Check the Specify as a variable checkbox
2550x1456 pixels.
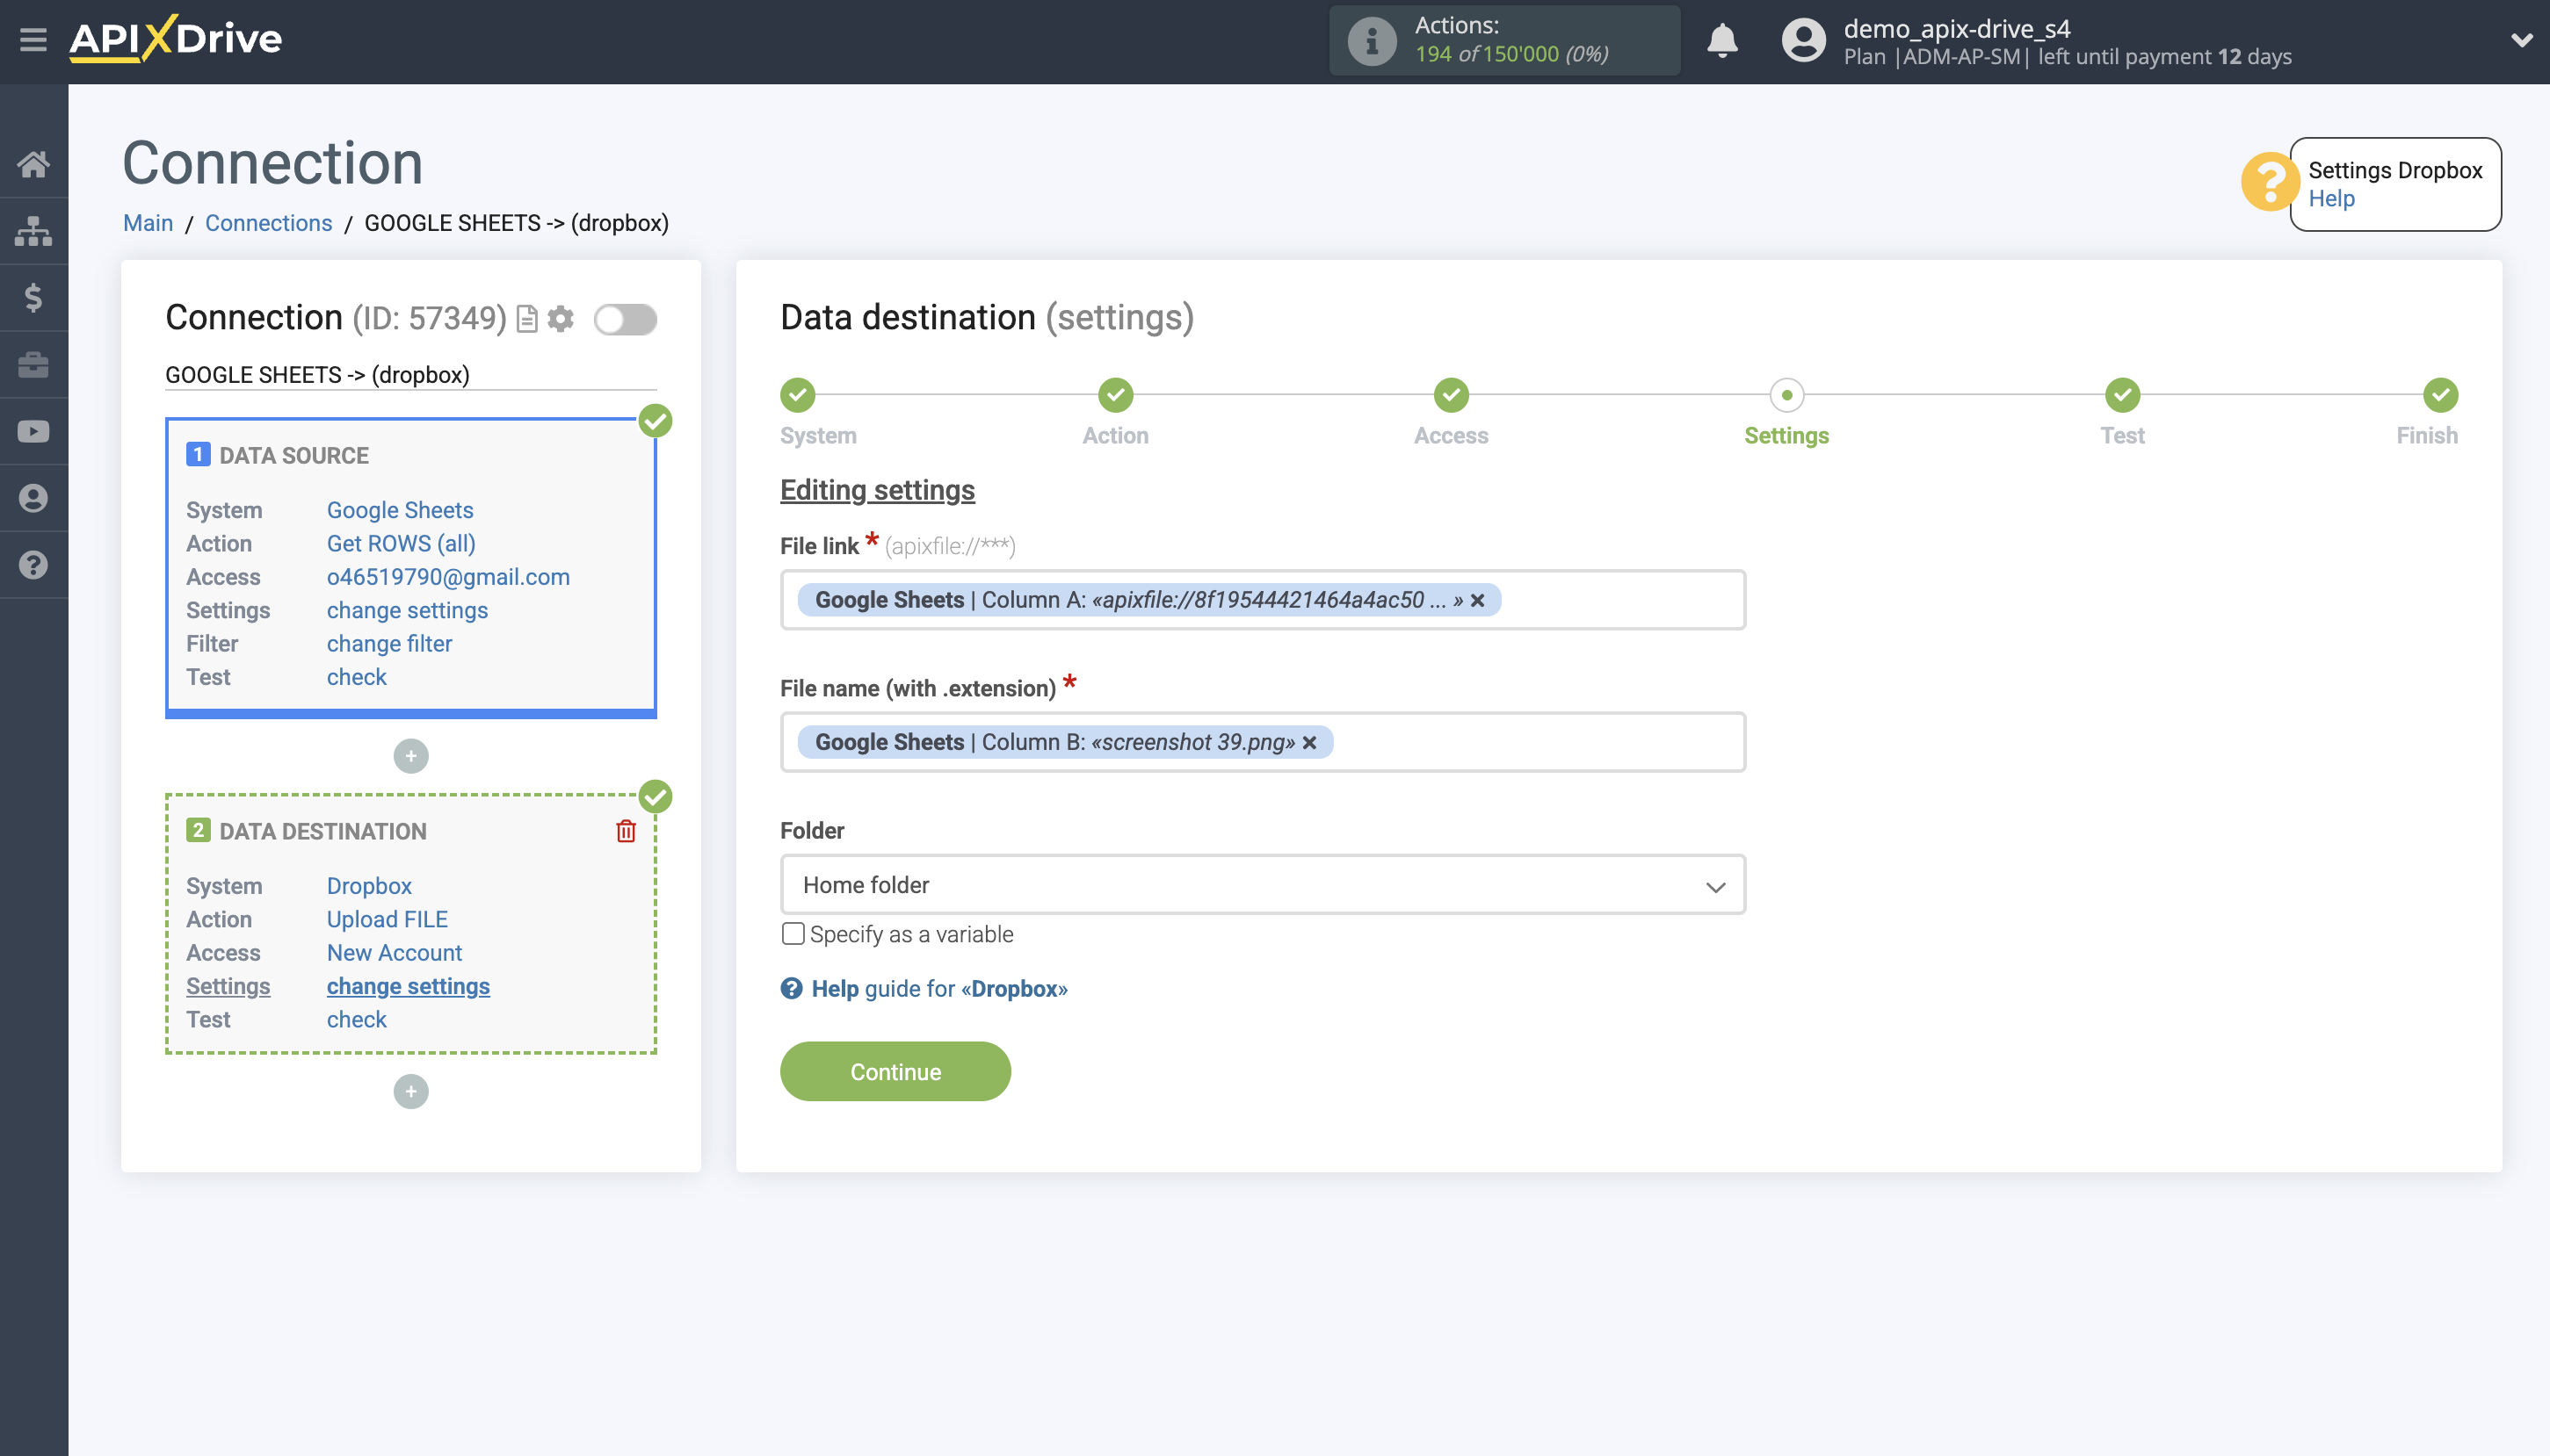point(792,933)
